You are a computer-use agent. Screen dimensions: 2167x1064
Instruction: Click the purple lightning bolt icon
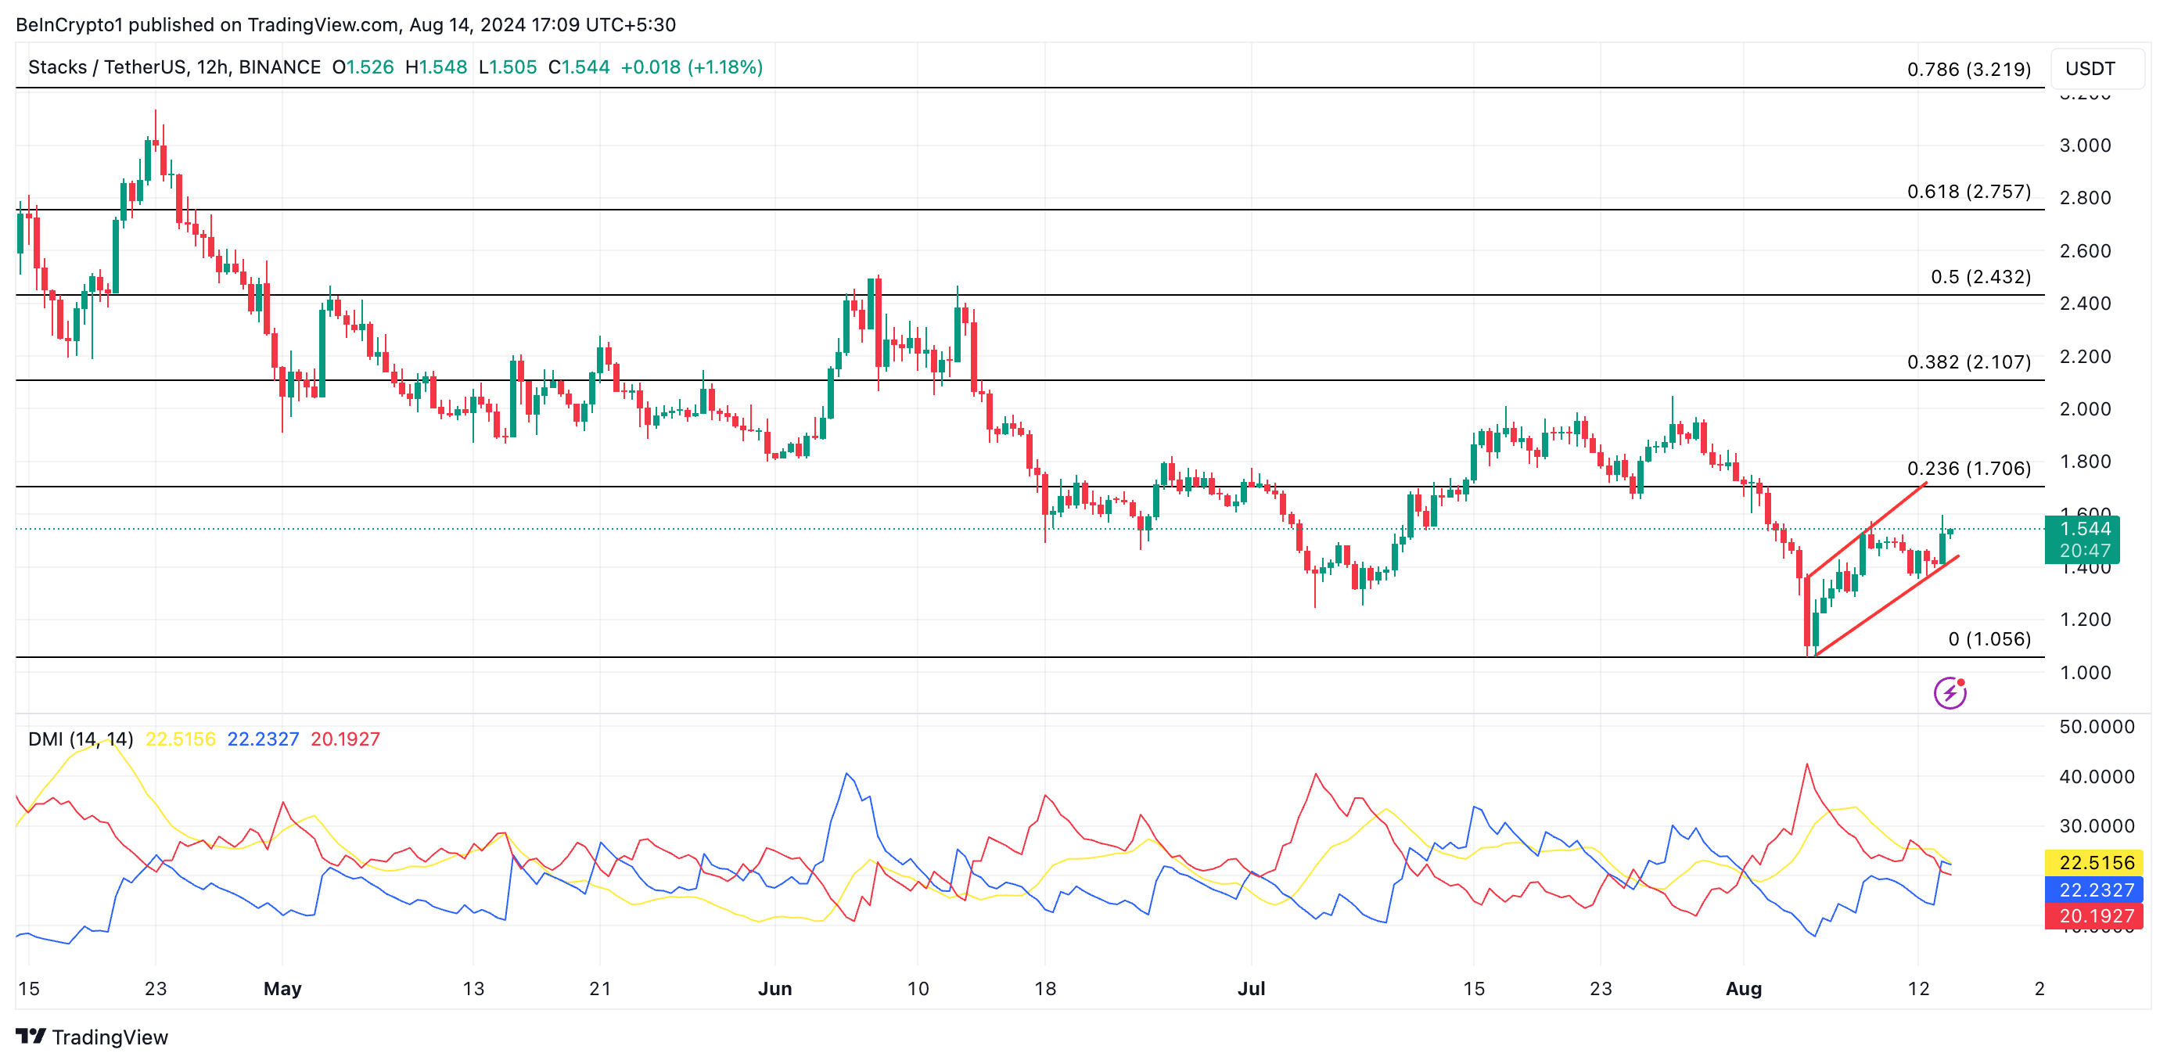tap(1949, 693)
